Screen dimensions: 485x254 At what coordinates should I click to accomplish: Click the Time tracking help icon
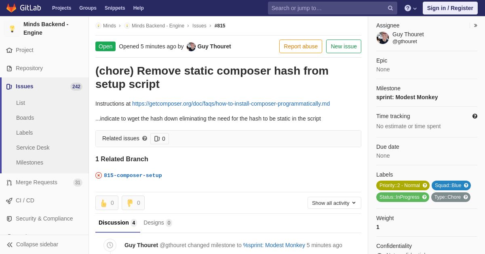(475, 116)
